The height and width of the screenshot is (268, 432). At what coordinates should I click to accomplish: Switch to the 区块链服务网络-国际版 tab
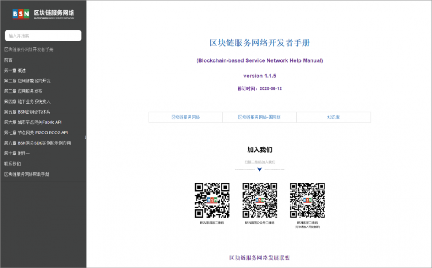pyautogui.click(x=259, y=117)
